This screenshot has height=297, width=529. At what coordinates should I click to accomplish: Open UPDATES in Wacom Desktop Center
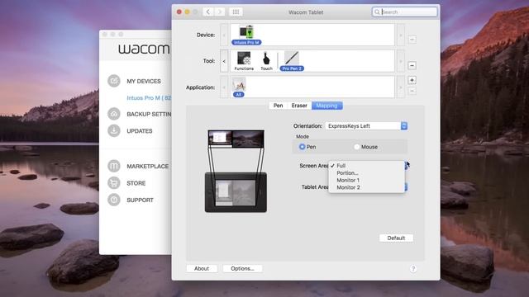point(140,131)
